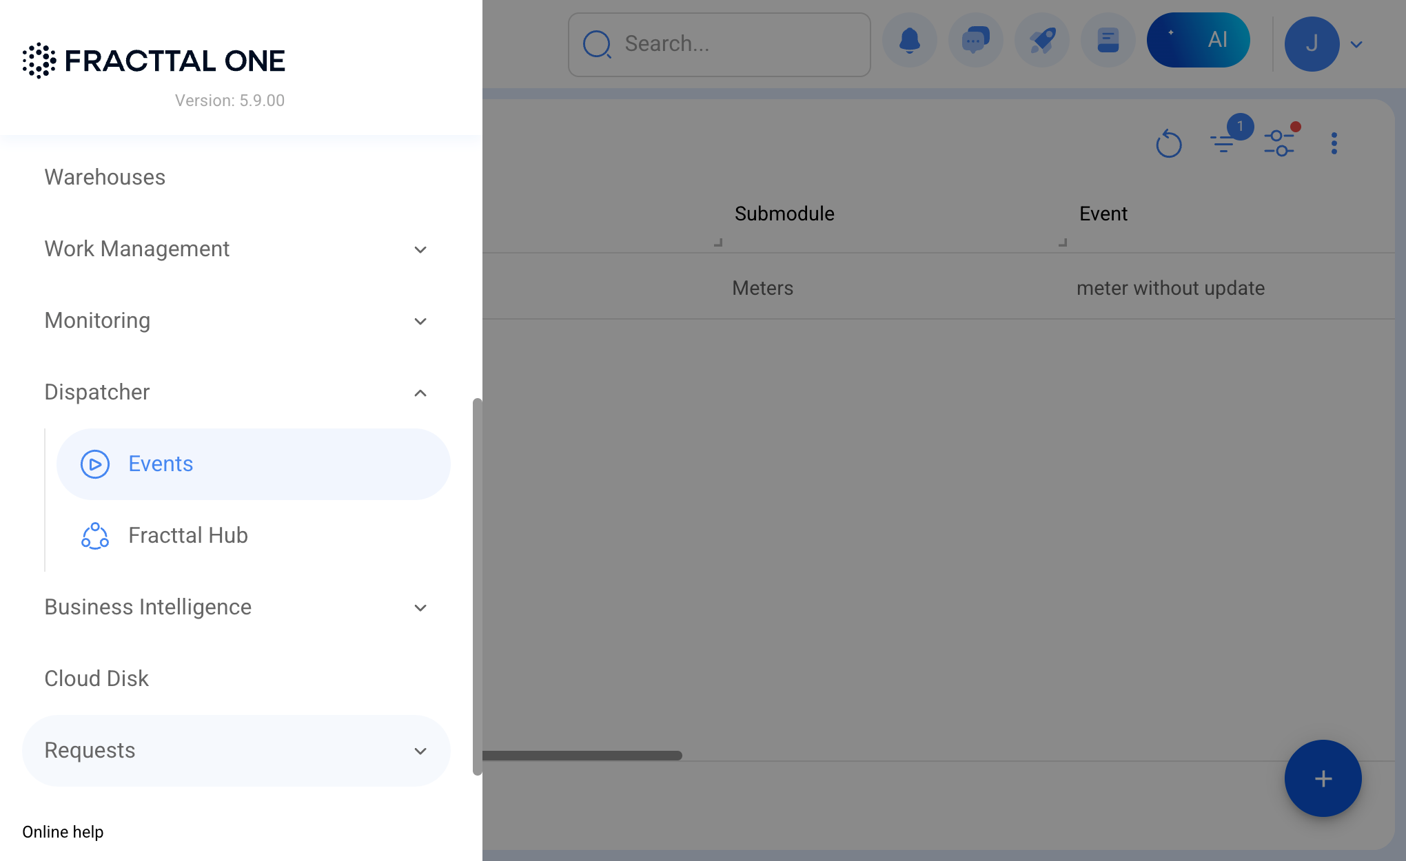Open the Work Management menu
Screen dimensions: 1406x861
pyautogui.click(x=236, y=249)
